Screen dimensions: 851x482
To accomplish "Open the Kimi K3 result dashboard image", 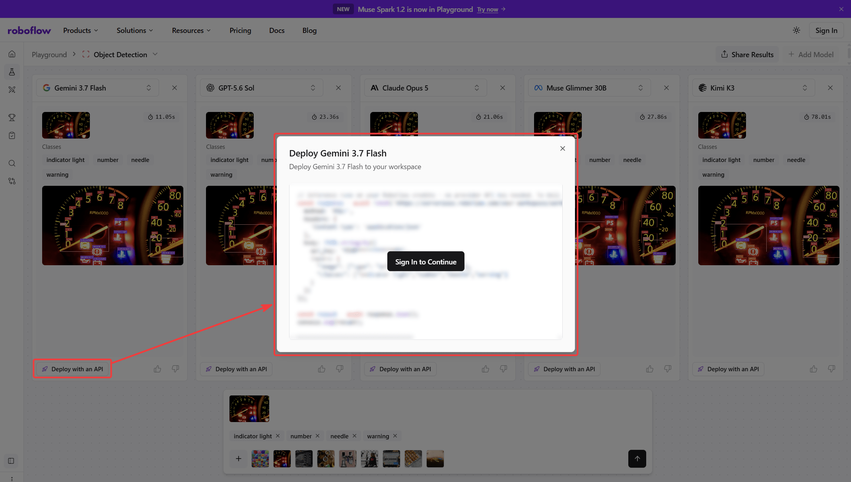I will (x=769, y=225).
